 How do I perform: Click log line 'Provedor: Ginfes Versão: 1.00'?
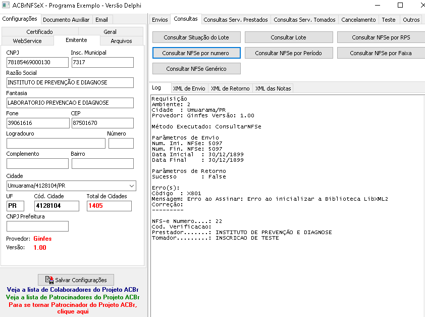203,116
